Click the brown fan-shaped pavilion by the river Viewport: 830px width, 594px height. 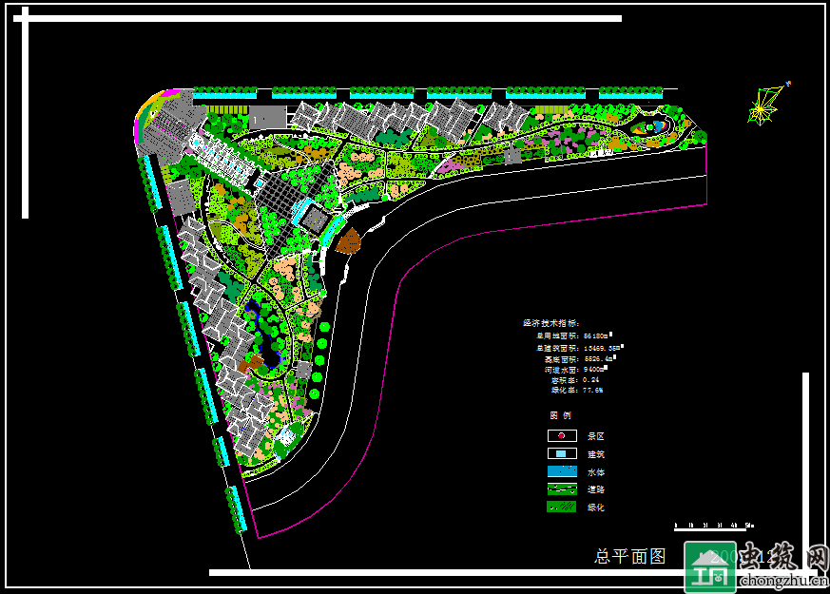click(350, 242)
